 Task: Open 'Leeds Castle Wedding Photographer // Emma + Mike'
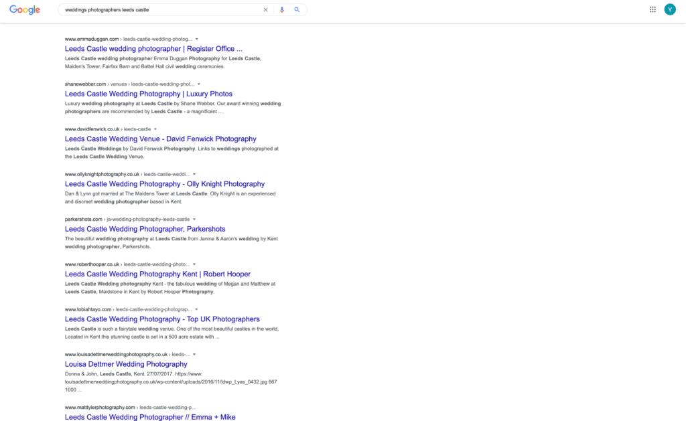pos(150,416)
